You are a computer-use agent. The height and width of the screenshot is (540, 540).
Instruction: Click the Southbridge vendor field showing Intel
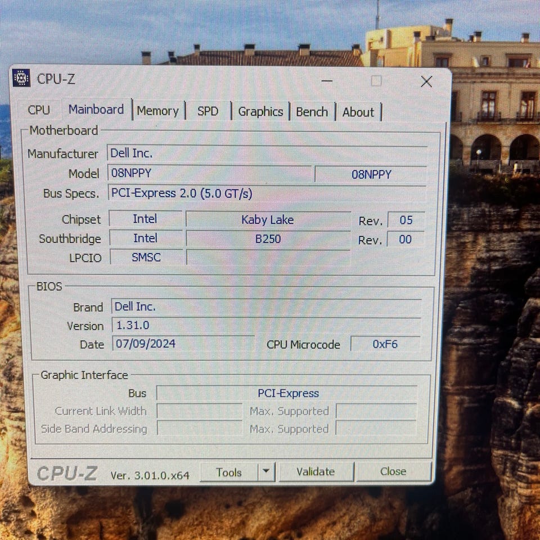click(146, 238)
